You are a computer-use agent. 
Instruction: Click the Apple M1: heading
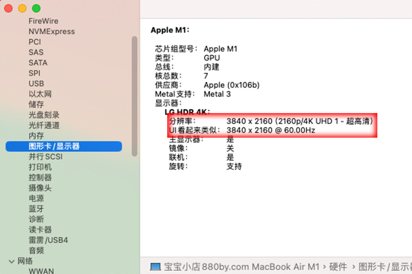click(x=170, y=30)
